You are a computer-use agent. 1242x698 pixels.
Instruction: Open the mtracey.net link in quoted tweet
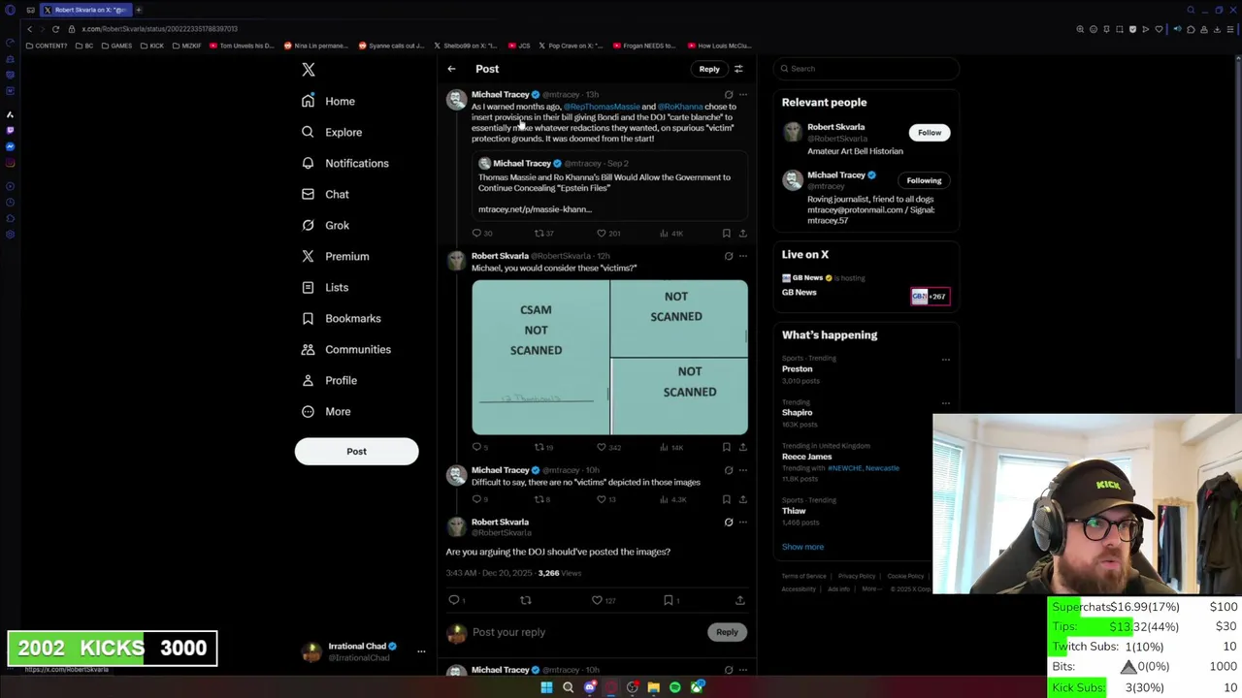coord(535,209)
